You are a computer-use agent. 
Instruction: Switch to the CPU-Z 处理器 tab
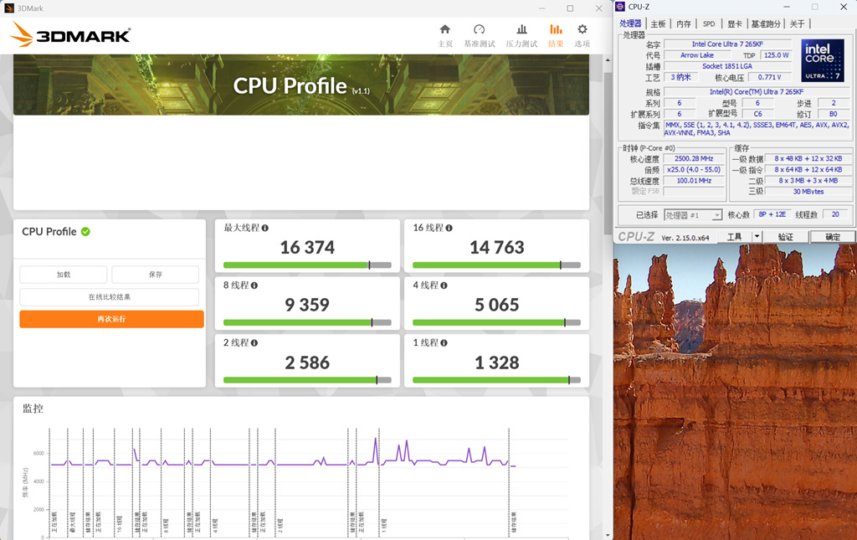(x=630, y=23)
